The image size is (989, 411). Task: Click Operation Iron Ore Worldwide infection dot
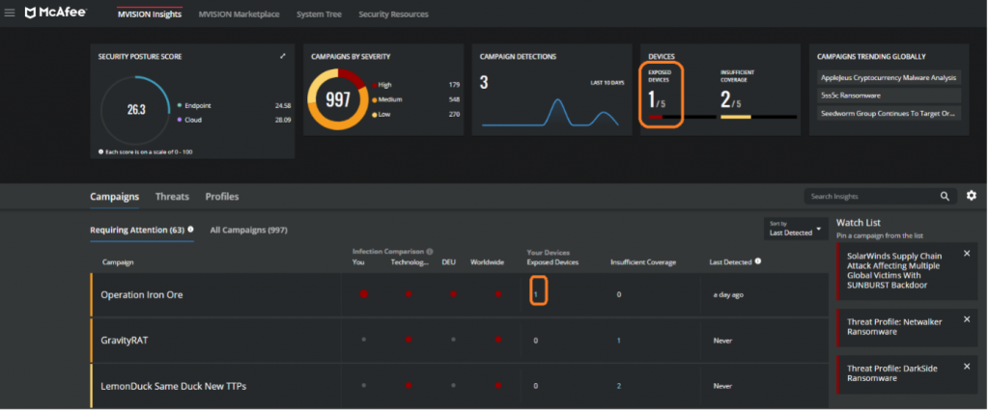pyautogui.click(x=498, y=294)
